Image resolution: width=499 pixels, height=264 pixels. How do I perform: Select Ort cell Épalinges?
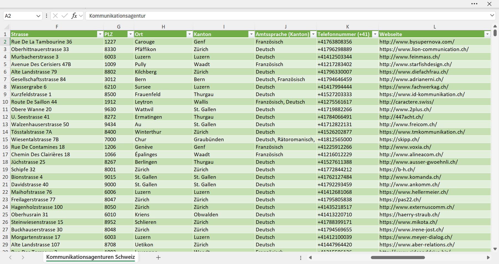164,155
